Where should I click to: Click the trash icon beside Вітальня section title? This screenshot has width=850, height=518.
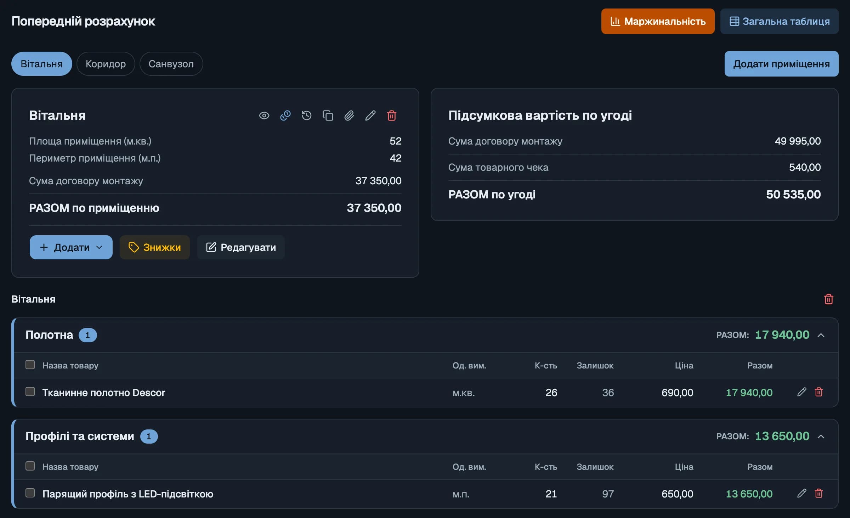click(828, 299)
